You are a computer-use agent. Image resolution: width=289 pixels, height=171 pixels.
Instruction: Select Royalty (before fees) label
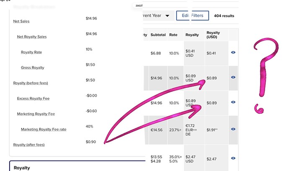[31, 83]
